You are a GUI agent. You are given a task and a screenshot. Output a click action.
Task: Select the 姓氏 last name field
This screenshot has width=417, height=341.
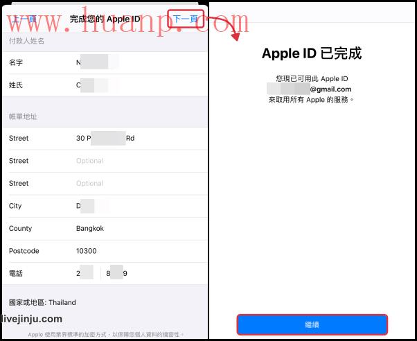[x=105, y=85]
